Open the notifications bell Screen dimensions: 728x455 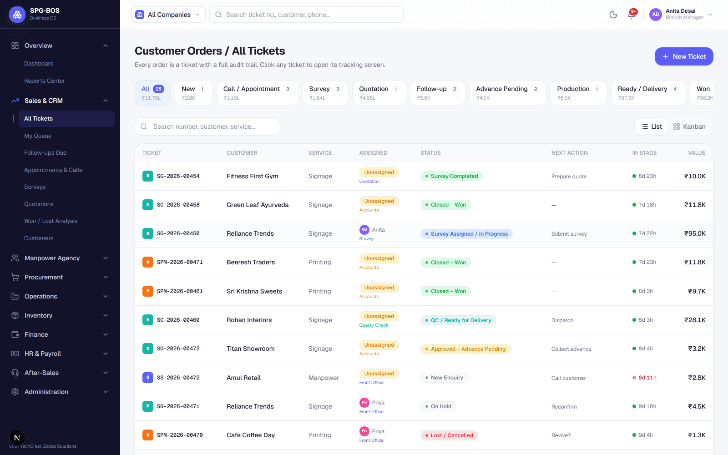pos(632,15)
